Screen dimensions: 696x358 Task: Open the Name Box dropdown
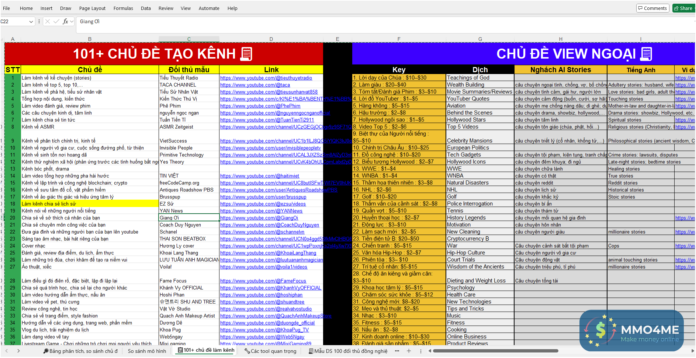(x=31, y=22)
